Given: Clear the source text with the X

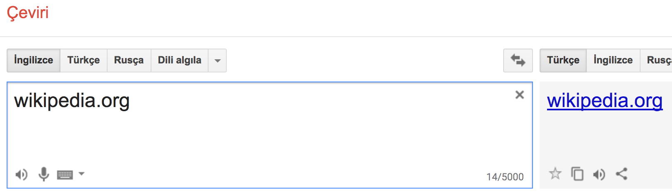Looking at the screenshot, I should point(520,95).
